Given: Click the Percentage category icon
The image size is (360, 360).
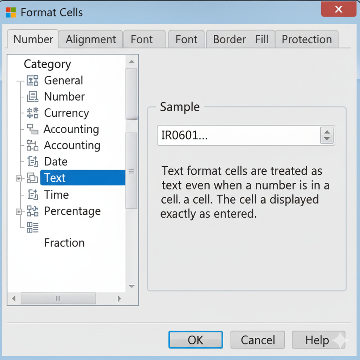Looking at the screenshot, I should coord(32,211).
